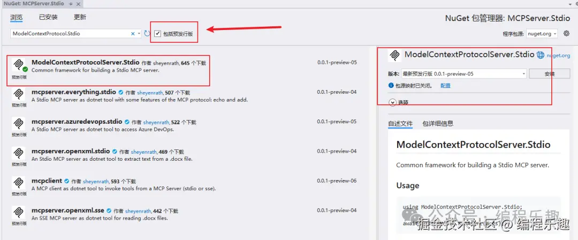Viewport: 578px width, 240px height.
Task: Click the Usage heading in readme
Action: click(x=408, y=185)
